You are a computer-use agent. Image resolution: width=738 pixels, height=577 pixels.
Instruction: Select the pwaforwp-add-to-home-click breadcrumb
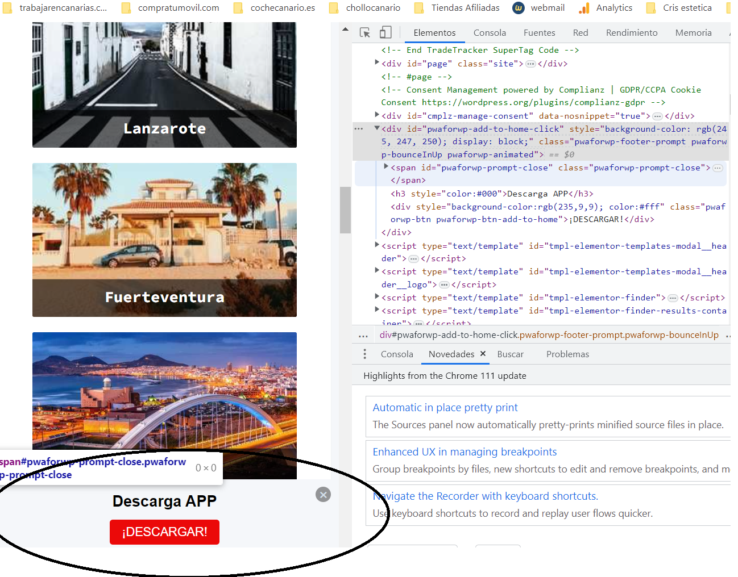[549, 335]
